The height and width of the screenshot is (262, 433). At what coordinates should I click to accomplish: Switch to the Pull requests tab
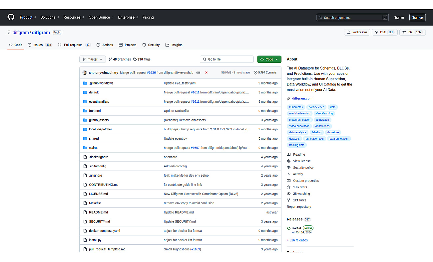(x=74, y=45)
